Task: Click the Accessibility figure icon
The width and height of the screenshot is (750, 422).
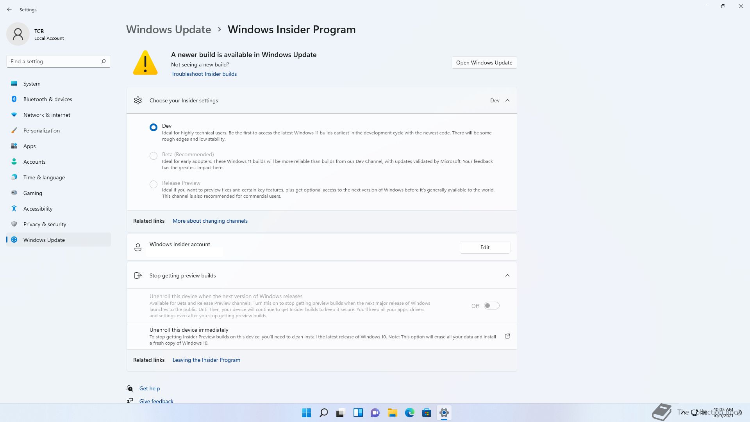Action: pos(14,208)
